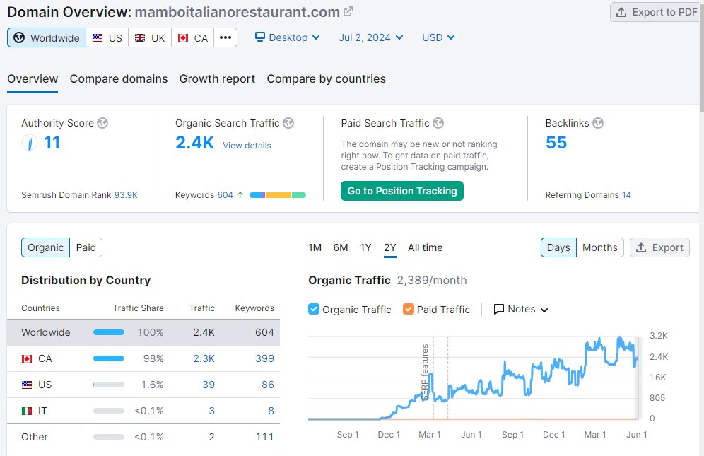
Task: Click Semrush Domain Rank 93.9K value
Action: 126,195
